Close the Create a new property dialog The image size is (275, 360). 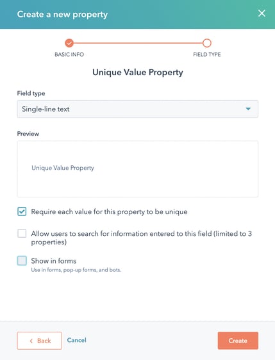click(x=262, y=14)
